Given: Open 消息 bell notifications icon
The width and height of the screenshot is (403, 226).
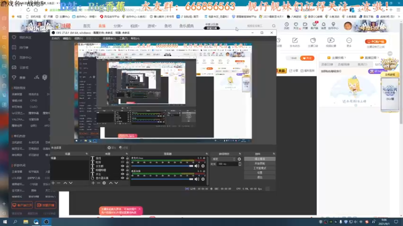Looking at the screenshot, I should (x=323, y=26).
